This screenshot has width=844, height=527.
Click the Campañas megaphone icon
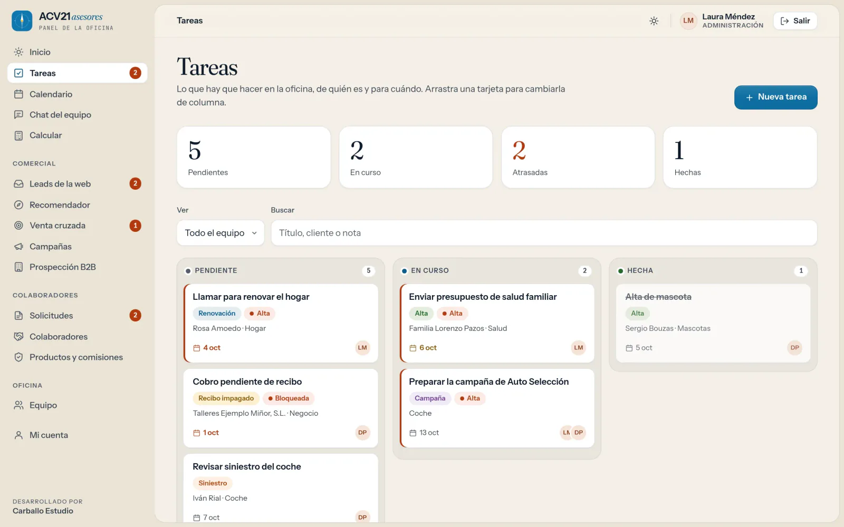[18, 247]
